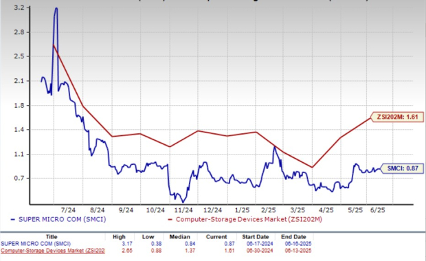426x261 pixels.
Task: Click the SMCI low value 0.38
Action: pyautogui.click(x=156, y=244)
